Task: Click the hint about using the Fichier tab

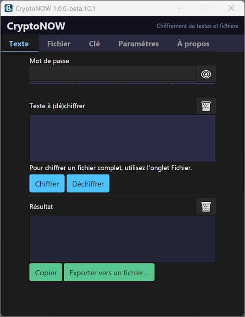Action: [111, 168]
